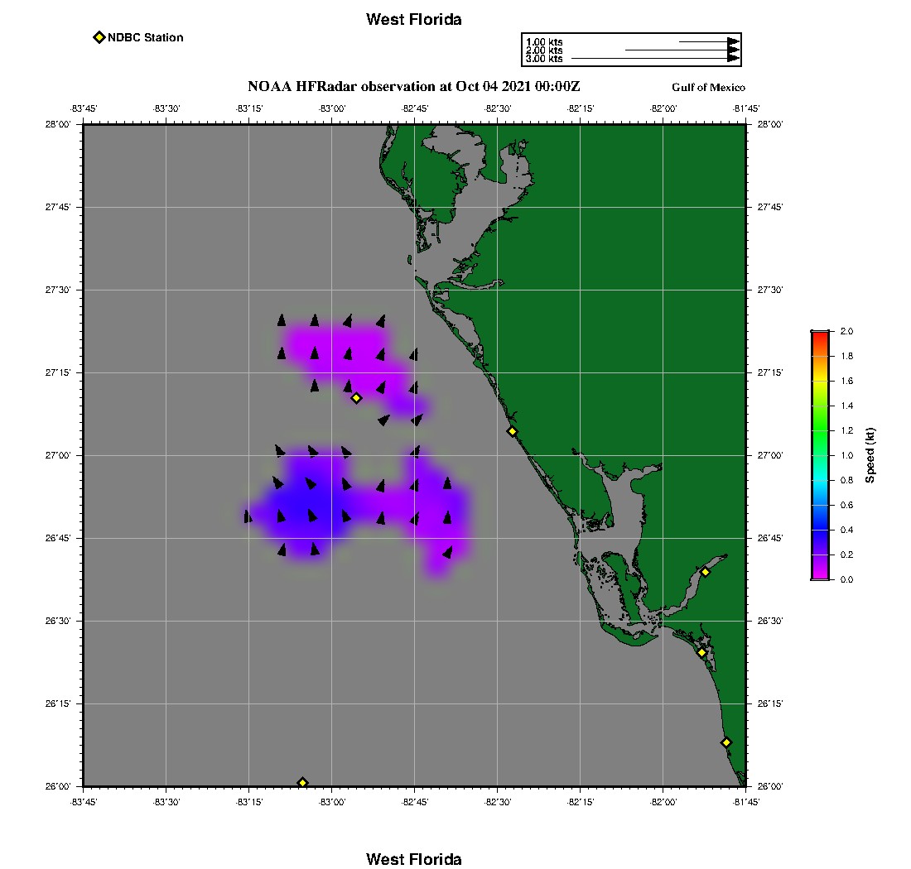Select the NDBC station diamond at bottom edge 26°00'
911x869 pixels.
click(302, 782)
